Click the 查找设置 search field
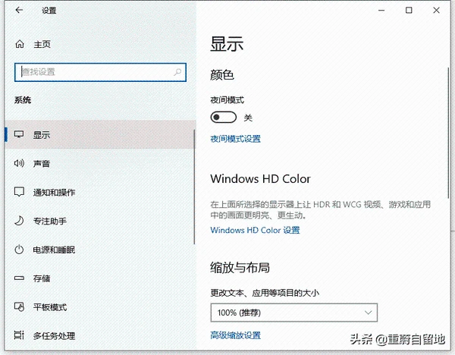The image size is (455, 355). (x=100, y=72)
